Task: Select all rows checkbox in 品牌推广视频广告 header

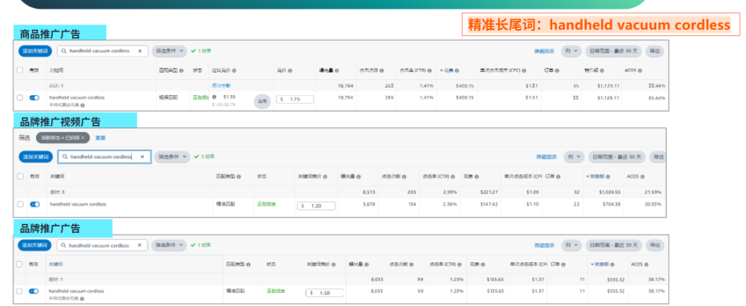Action: pyautogui.click(x=20, y=177)
